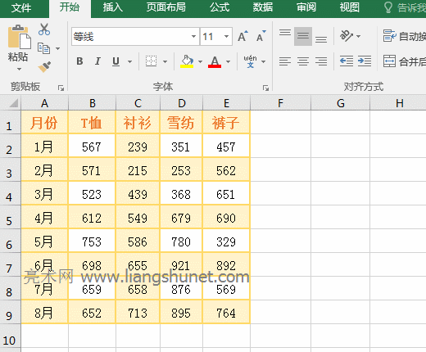Increase font size with large A icon
Image resolution: width=426 pixels, height=352 pixels.
tap(242, 36)
